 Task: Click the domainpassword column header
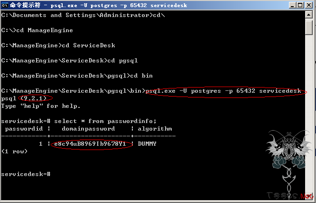(x=88, y=129)
